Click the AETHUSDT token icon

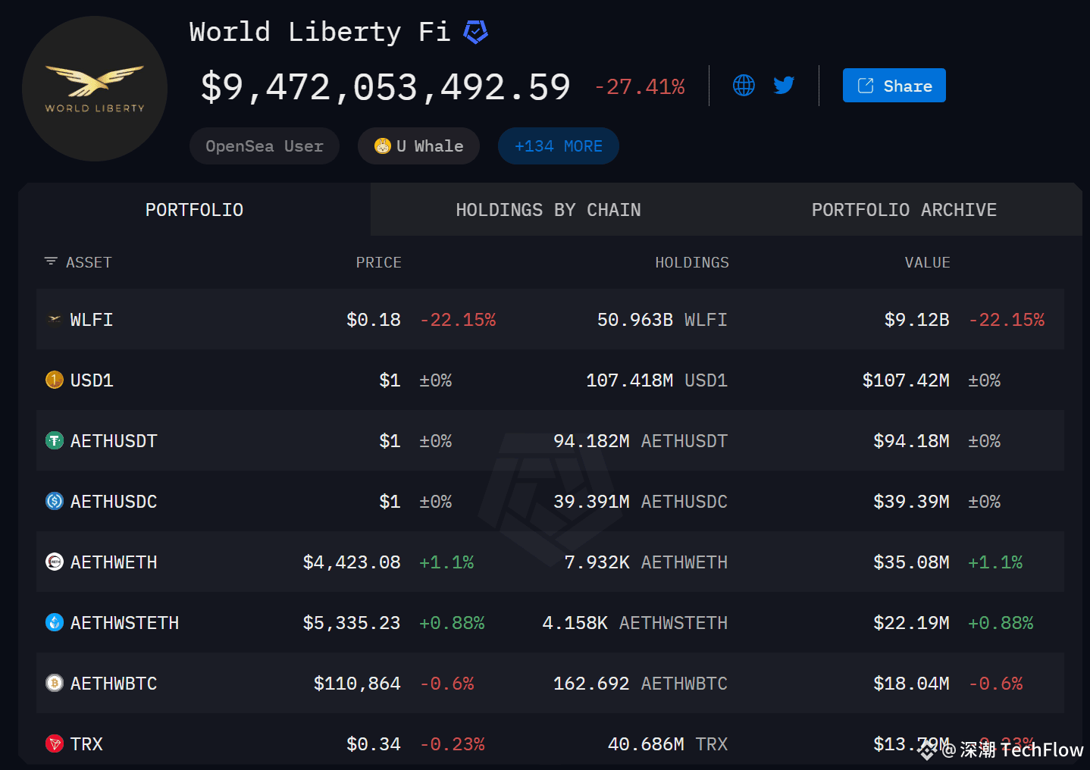pyautogui.click(x=55, y=440)
